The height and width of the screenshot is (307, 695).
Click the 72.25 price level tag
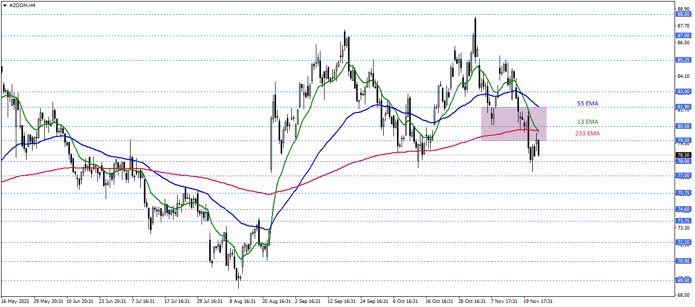click(683, 242)
